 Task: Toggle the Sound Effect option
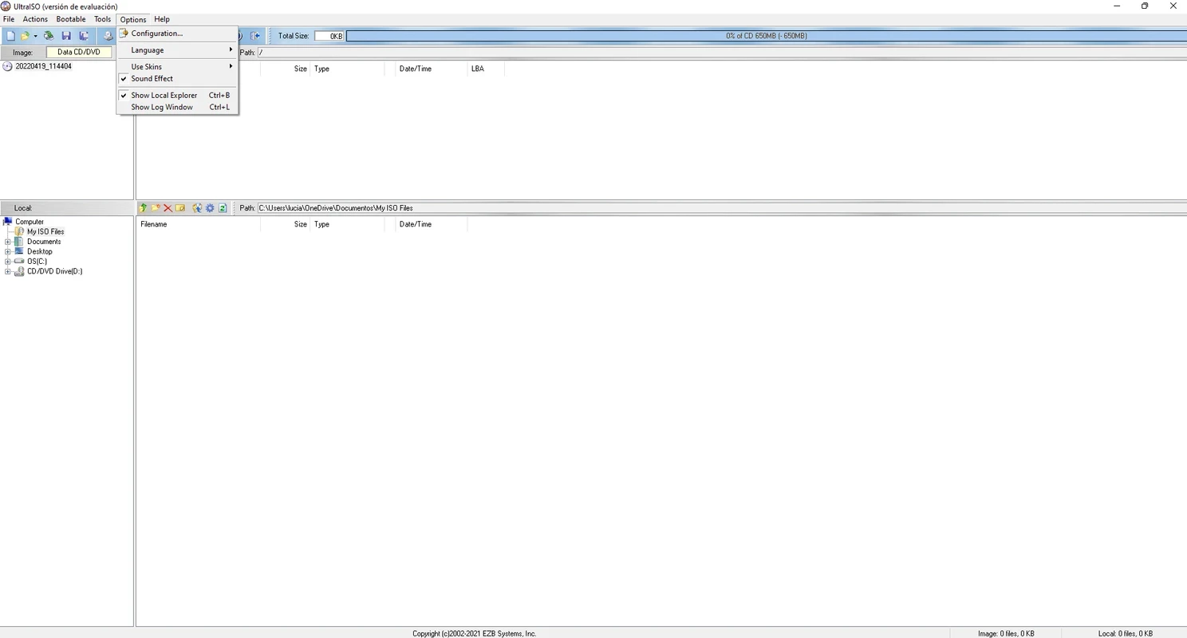coord(152,79)
